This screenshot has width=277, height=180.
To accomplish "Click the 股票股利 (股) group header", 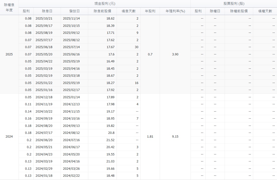I will click(234, 4).
